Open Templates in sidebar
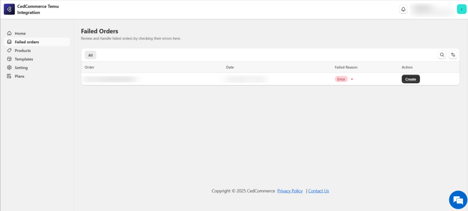Image resolution: width=468 pixels, height=211 pixels. (x=37, y=59)
